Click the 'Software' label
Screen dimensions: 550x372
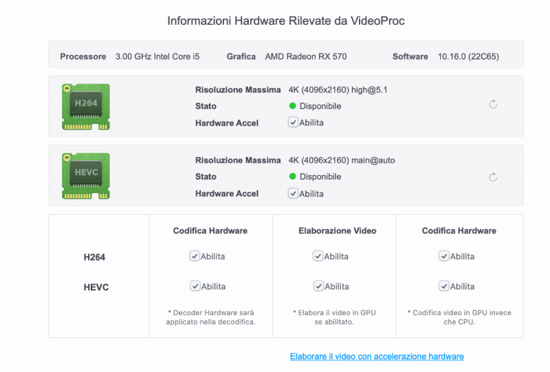410,56
